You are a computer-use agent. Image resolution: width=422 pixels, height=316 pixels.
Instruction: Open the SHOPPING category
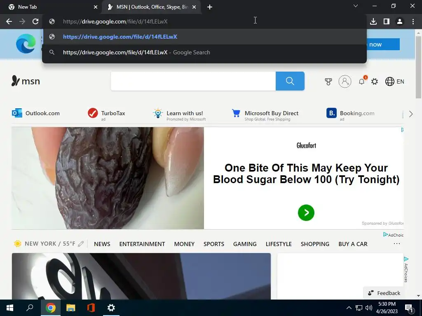point(315,244)
